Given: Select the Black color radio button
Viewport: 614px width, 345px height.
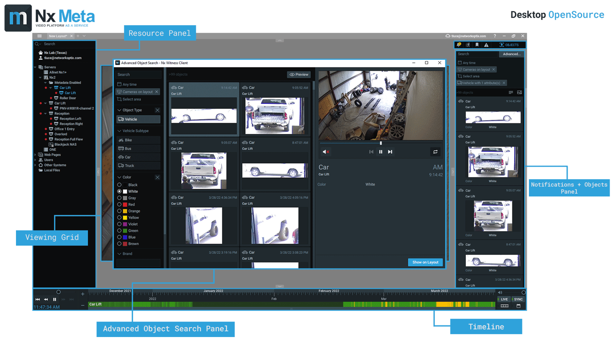Looking at the screenshot, I should point(120,185).
